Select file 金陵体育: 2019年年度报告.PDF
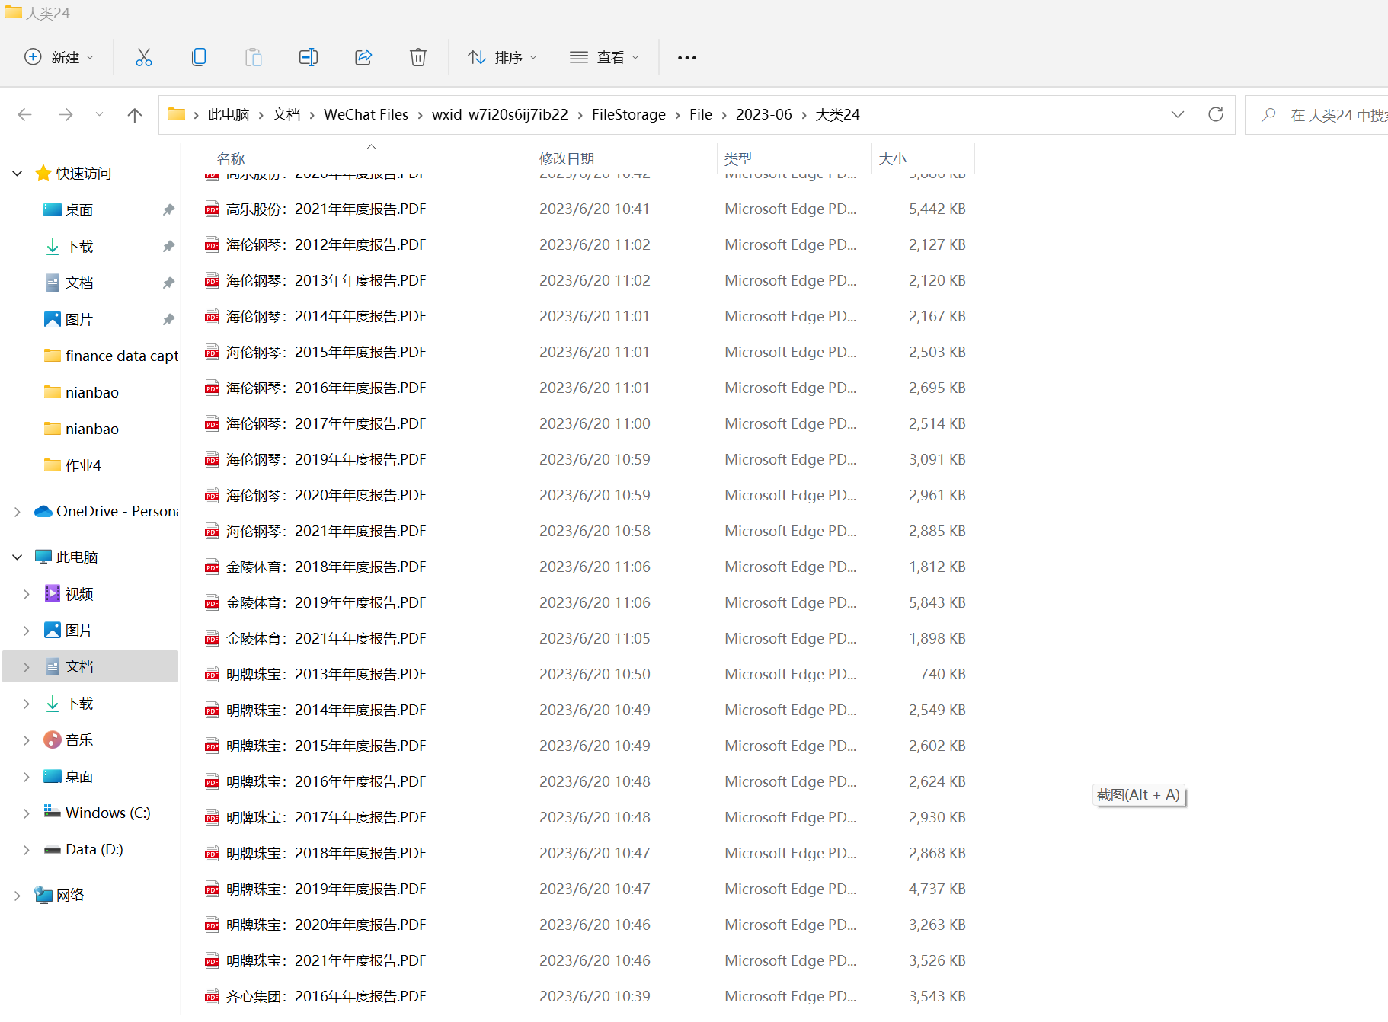 (326, 603)
